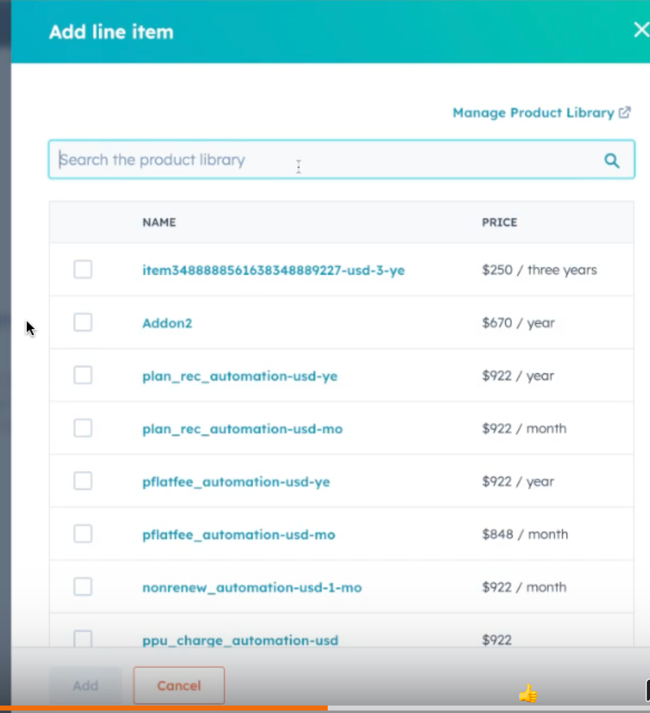
Task: Tick the nonrenew_automation-usd-1-mo checkbox
Action: [x=83, y=587]
